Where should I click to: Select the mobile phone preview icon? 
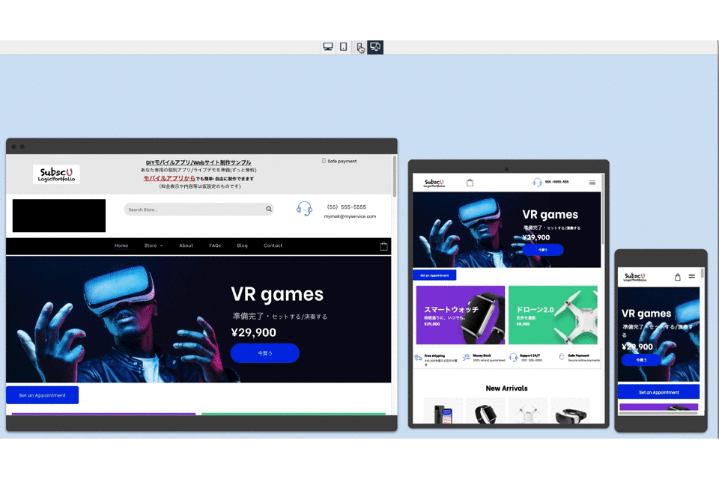point(360,47)
